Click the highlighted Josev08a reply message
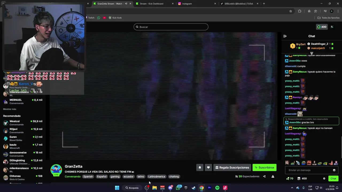342x192 pixels. [311, 121]
